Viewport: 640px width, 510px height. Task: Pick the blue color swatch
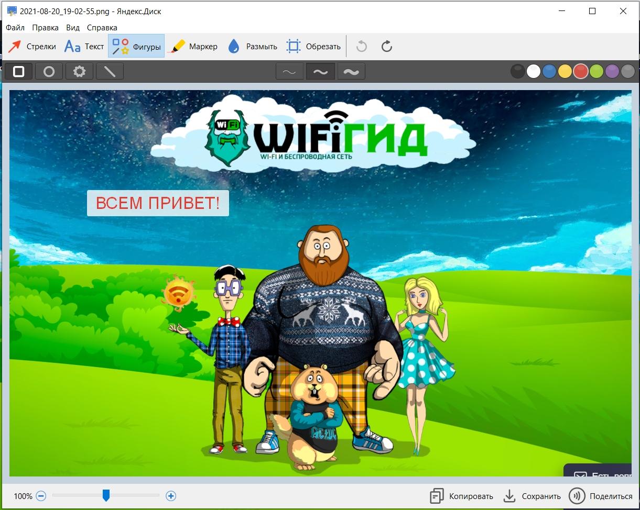(549, 71)
